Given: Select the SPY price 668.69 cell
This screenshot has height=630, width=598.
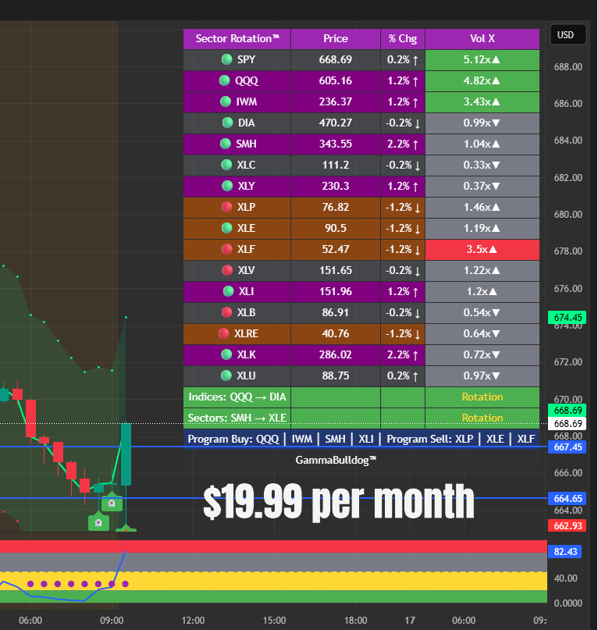Looking at the screenshot, I should [x=336, y=60].
